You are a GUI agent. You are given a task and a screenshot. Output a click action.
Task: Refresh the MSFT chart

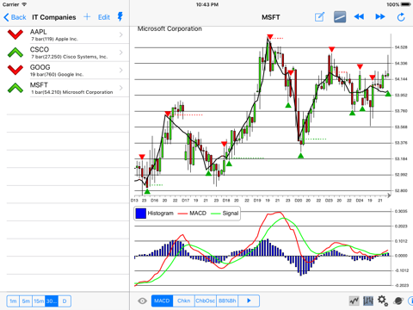click(401, 17)
